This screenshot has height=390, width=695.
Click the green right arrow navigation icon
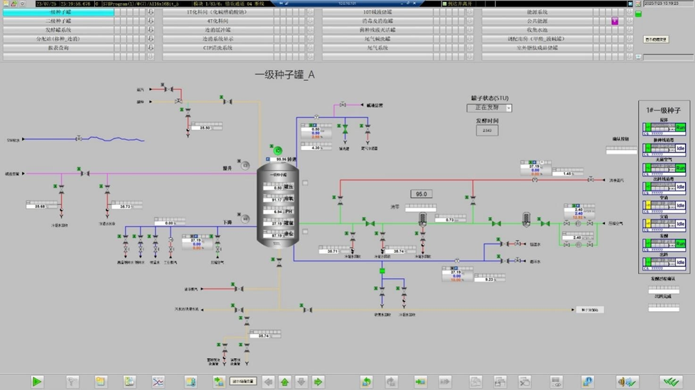tap(318, 382)
